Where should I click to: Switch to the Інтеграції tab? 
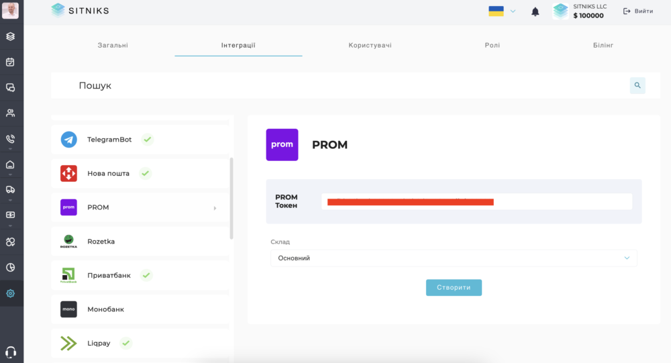pyautogui.click(x=238, y=45)
